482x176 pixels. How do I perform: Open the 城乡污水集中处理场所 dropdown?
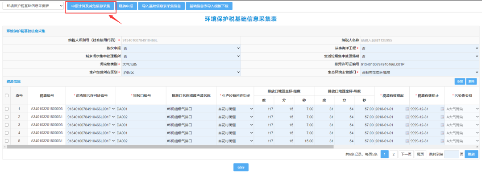(x=181, y=56)
